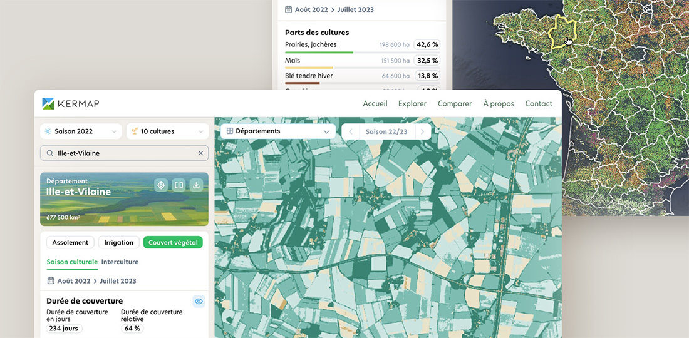
Task: Click the yellow Maïs progress bar
Action: [x=309, y=68]
